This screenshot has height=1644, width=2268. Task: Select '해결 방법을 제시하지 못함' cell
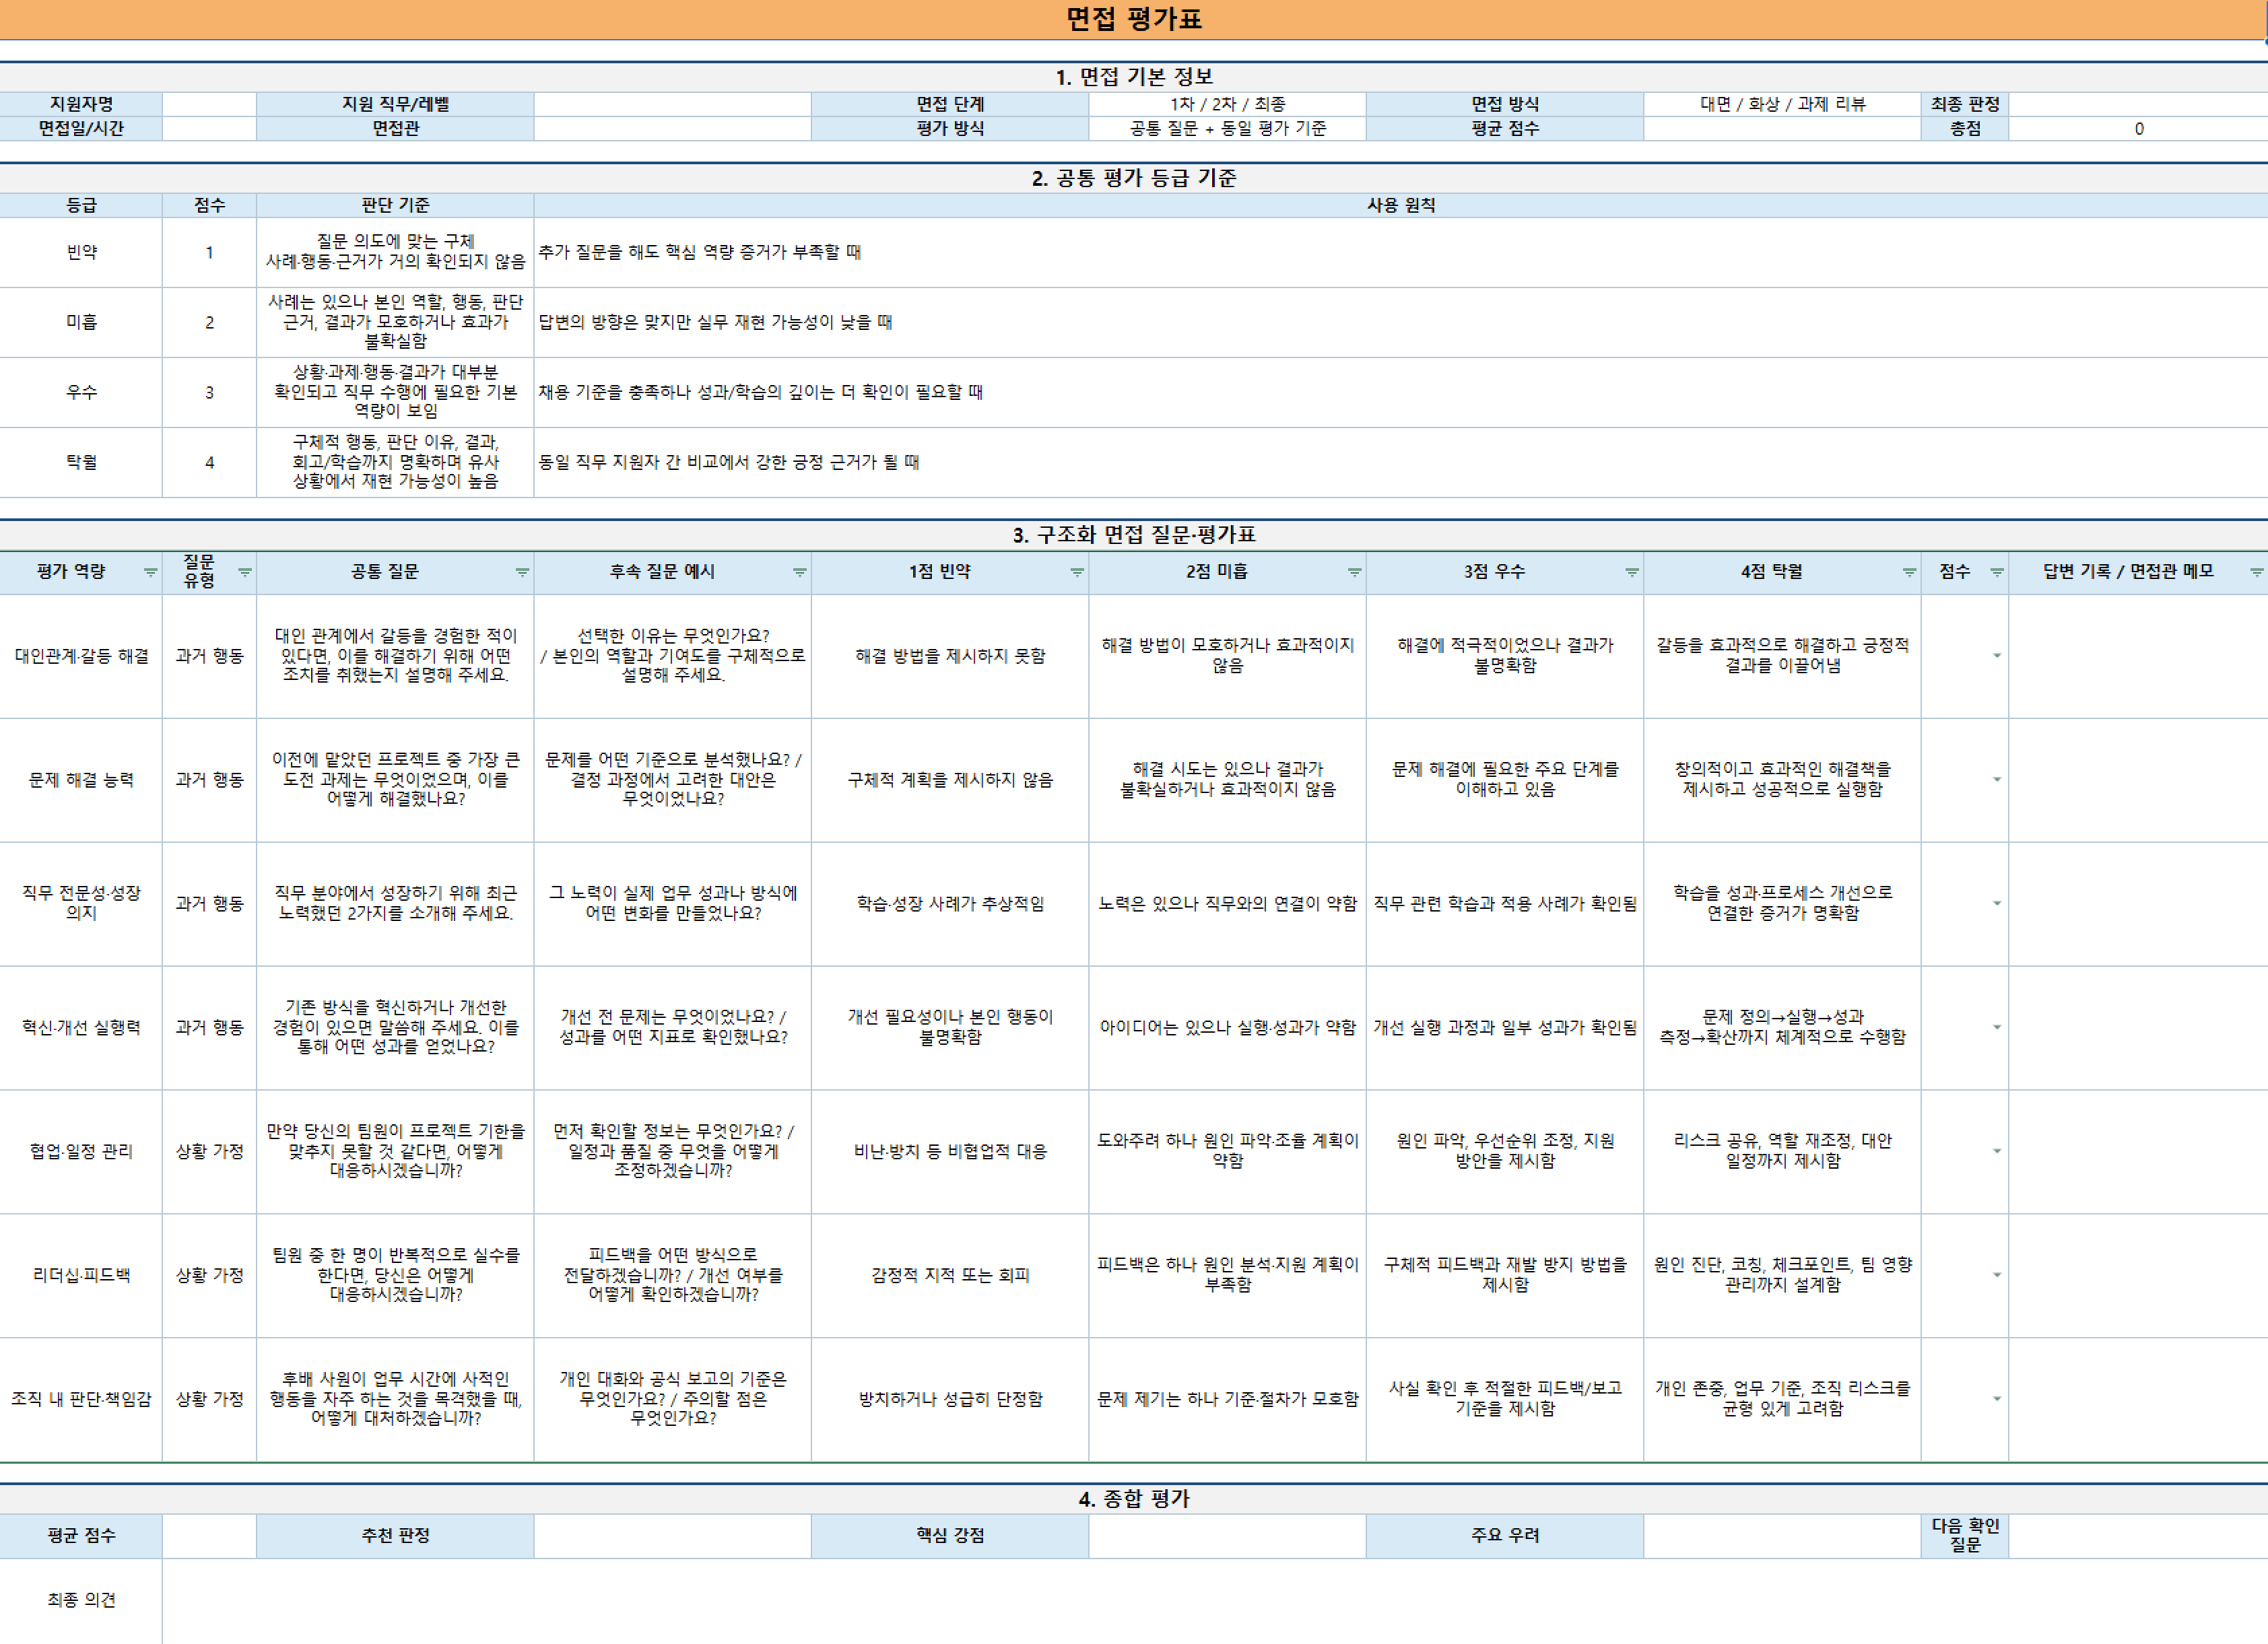click(950, 656)
